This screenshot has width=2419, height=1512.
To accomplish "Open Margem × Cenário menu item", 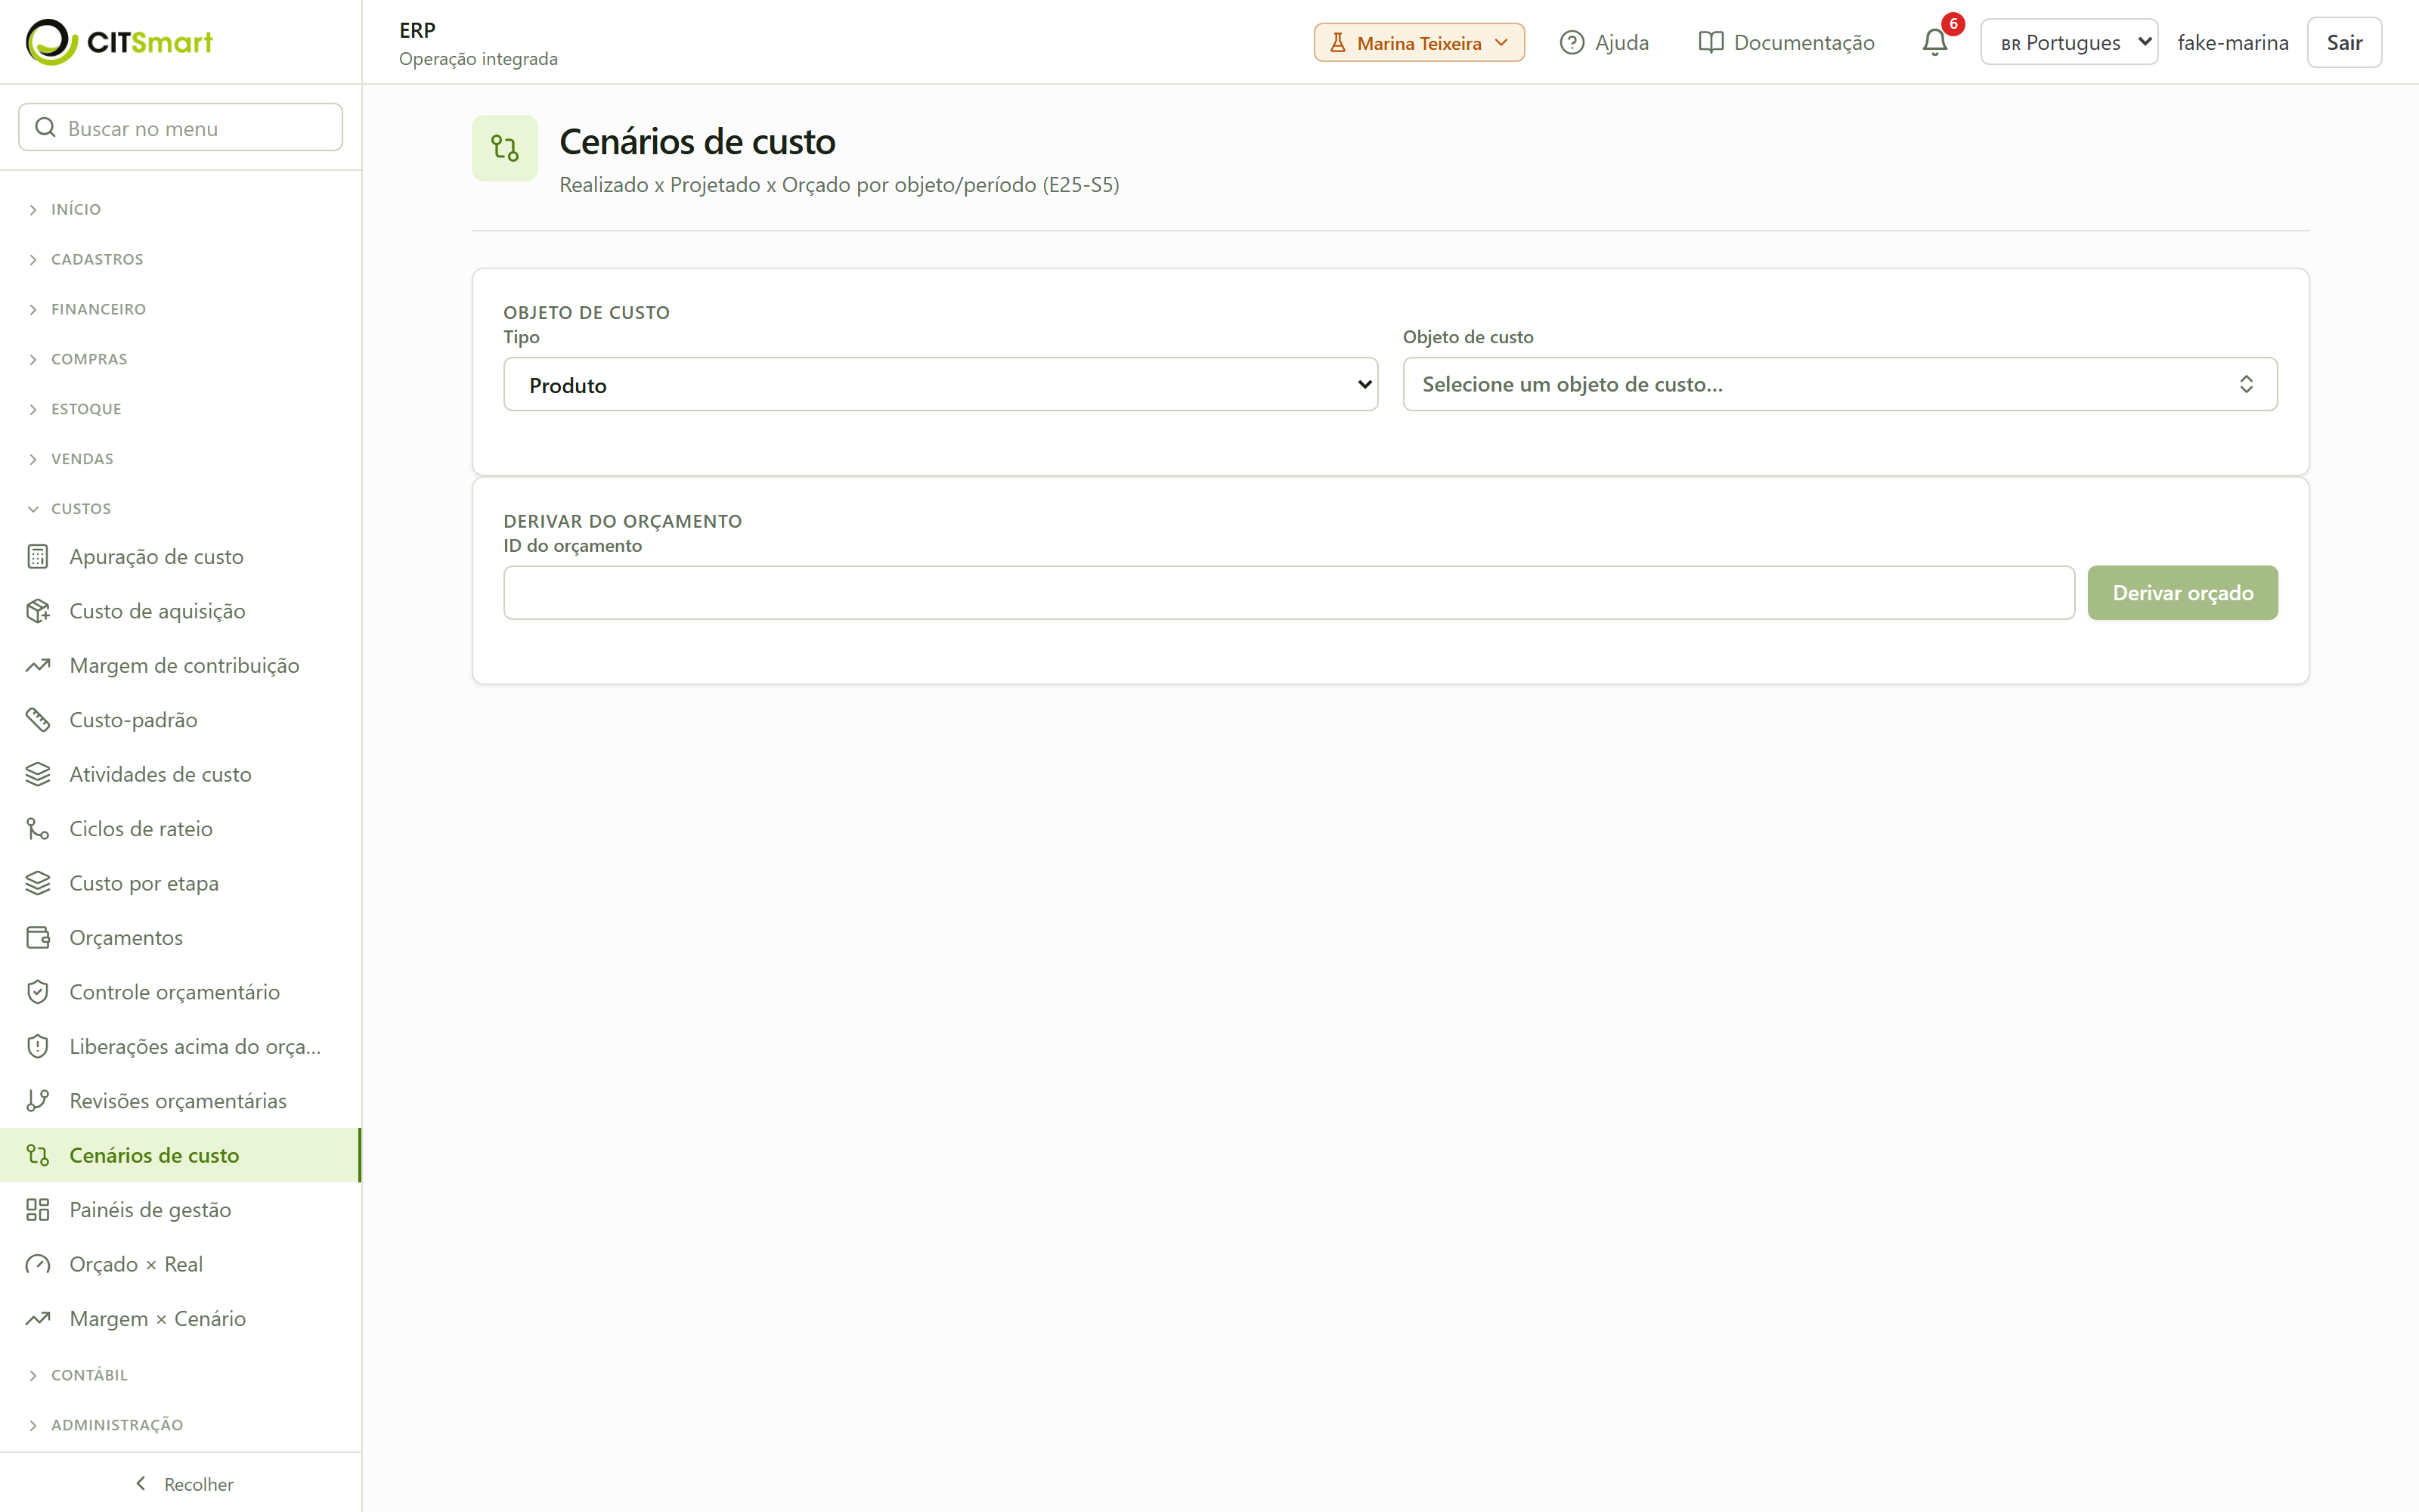I will click(x=181, y=1319).
